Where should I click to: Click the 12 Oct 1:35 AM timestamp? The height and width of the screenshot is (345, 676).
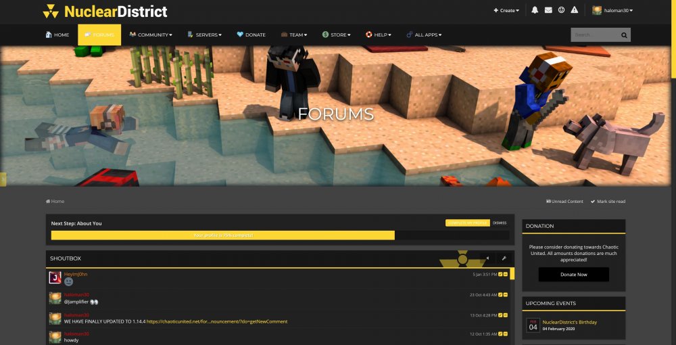point(483,334)
